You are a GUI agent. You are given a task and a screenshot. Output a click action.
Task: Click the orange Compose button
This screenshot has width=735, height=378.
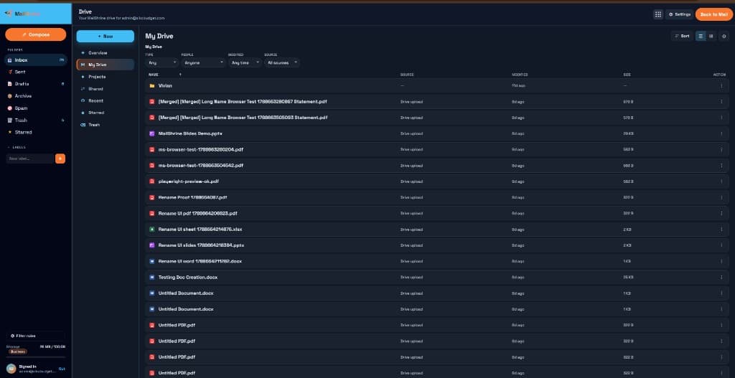(x=36, y=34)
